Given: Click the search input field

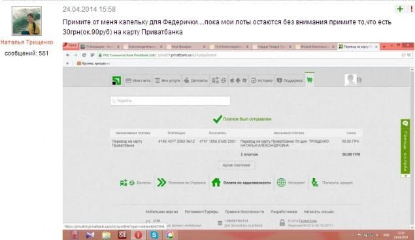Looking at the screenshot, I should coord(170,101).
